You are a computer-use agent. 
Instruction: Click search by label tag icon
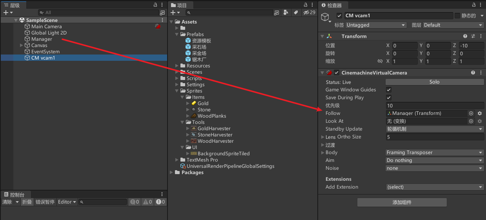click(295, 13)
